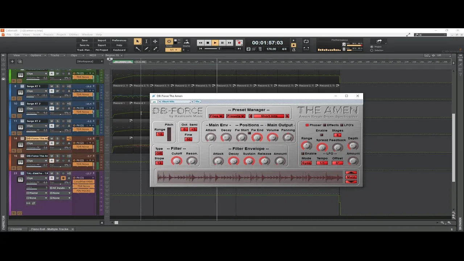Click the Presets button in DB-Force
The image size is (464, 261).
point(235,116)
